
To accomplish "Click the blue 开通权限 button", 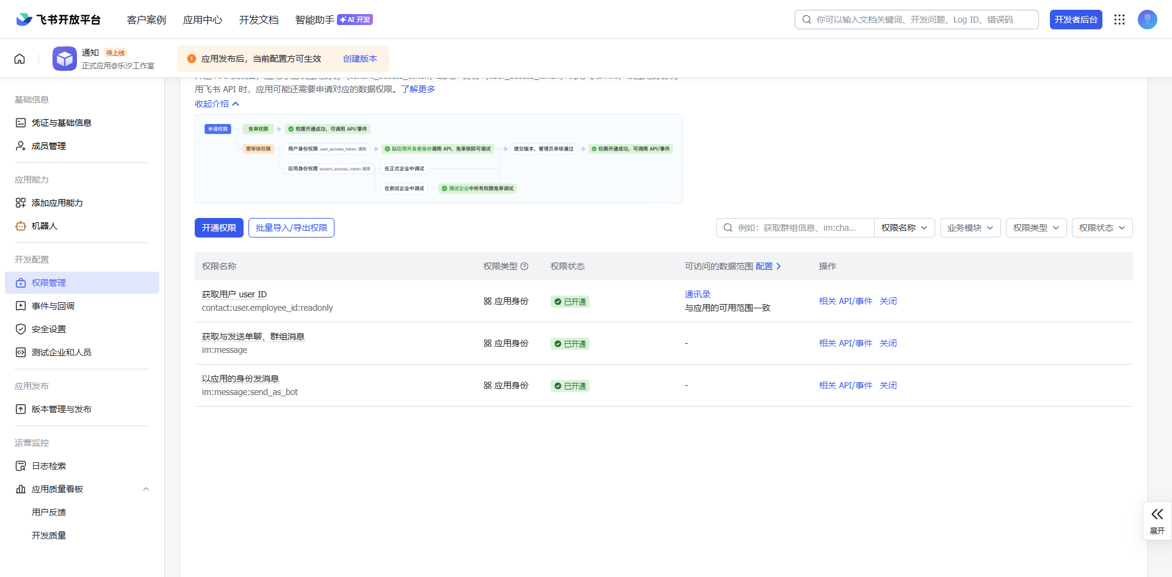I will pos(219,228).
